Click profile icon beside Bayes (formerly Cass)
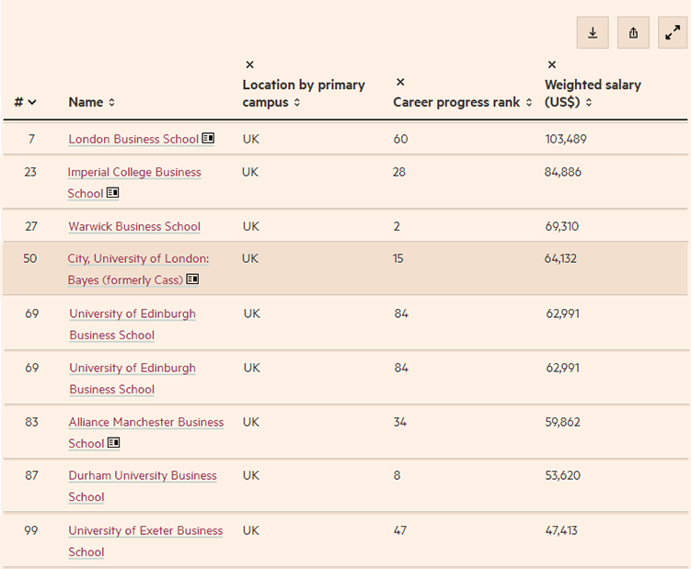 pyautogui.click(x=192, y=279)
